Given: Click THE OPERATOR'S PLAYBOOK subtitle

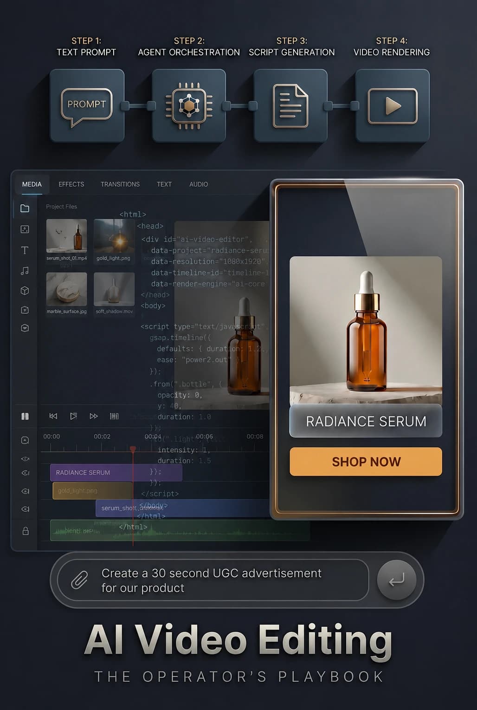Looking at the screenshot, I should 239,677.
